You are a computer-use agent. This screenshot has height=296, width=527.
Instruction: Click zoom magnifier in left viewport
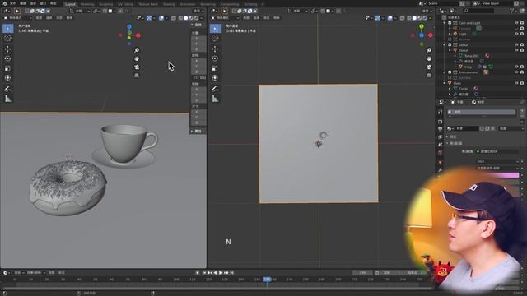coord(137,50)
